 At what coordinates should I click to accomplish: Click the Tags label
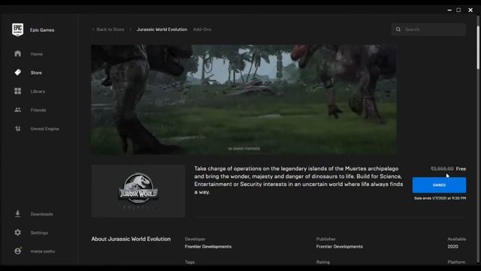189,263
